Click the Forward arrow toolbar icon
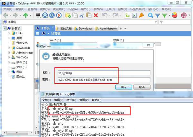193x137 pixels. 15,15
